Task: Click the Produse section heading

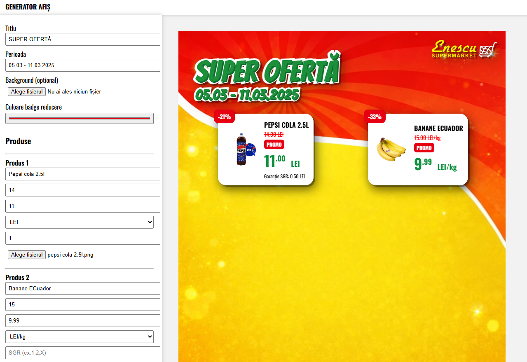Action: point(18,141)
